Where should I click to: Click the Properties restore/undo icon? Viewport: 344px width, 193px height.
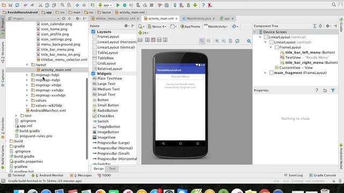pyautogui.click(x=325, y=91)
